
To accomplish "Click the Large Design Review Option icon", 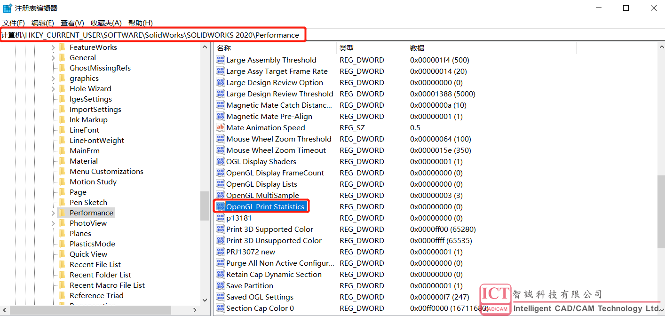I will point(221,82).
